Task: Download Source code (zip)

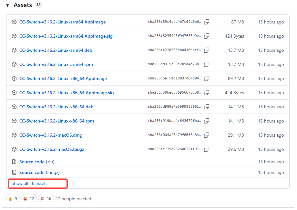Action: 37,162
